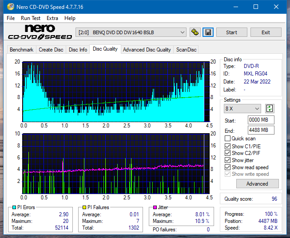Image resolution: width=290 pixels, height=238 pixels.
Task: Maximize the Nero CD-DVD Speed window
Action: pyautogui.click(x=256, y=7)
